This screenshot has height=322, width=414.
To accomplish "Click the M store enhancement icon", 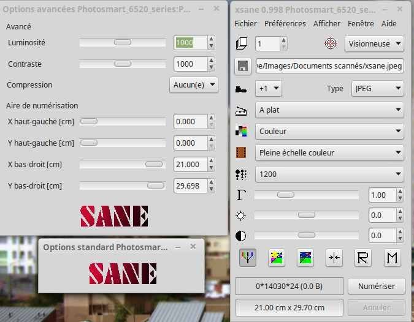I will pyautogui.click(x=392, y=258).
